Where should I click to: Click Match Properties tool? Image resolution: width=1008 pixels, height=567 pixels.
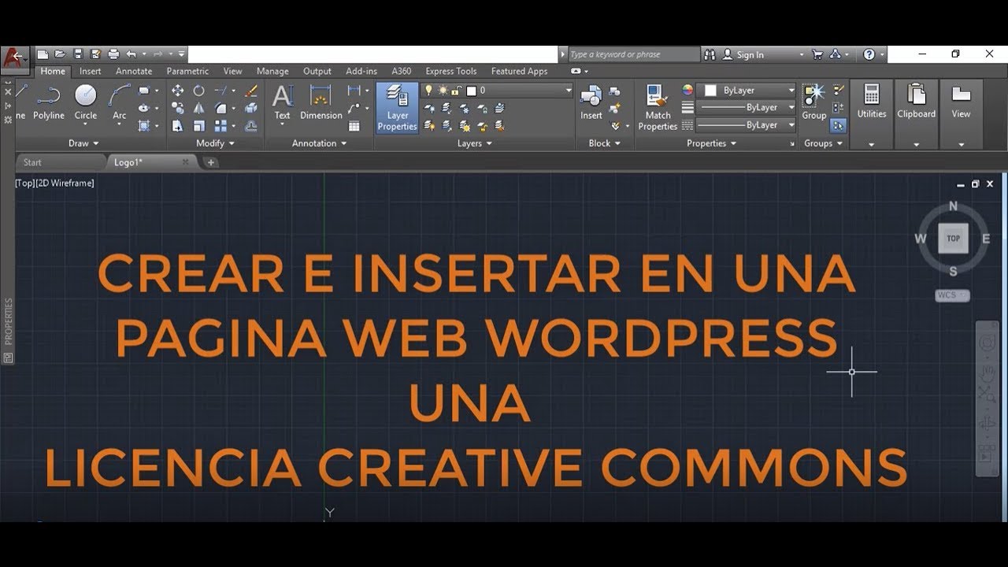coord(658,107)
